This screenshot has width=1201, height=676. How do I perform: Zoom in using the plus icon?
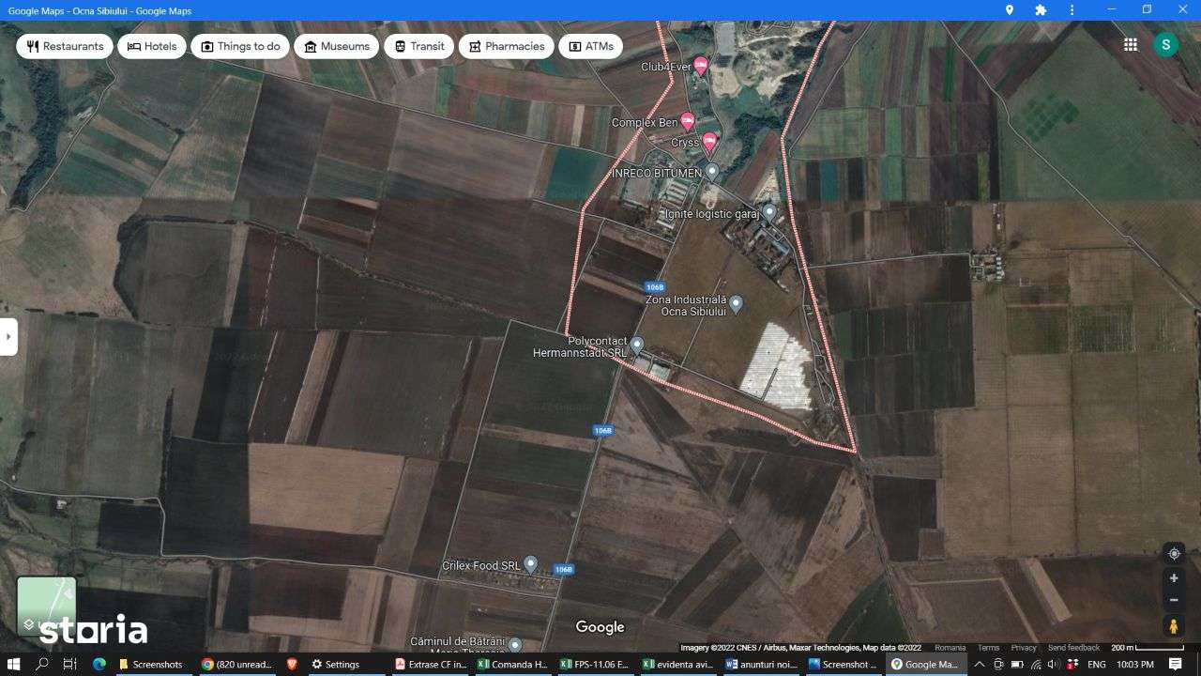pos(1174,577)
